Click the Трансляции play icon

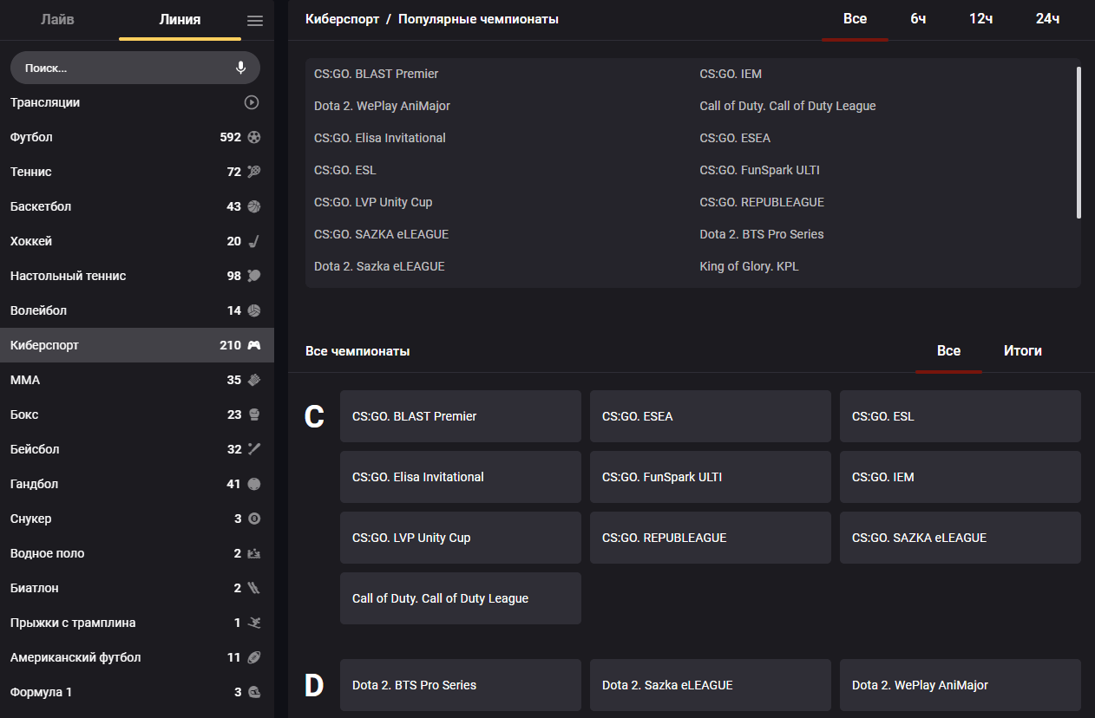coord(252,102)
